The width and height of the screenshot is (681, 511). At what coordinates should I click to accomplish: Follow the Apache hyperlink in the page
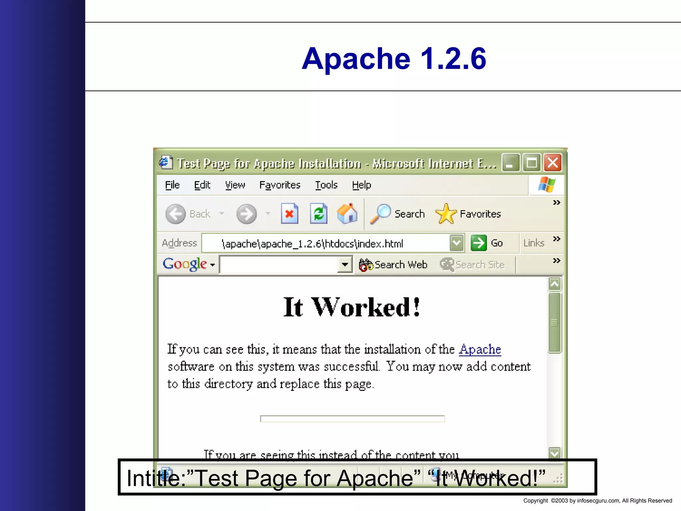click(x=480, y=349)
